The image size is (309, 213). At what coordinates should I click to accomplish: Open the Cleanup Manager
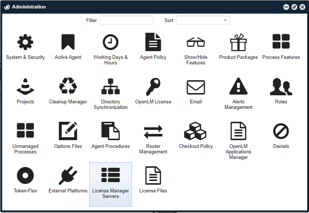click(x=68, y=86)
